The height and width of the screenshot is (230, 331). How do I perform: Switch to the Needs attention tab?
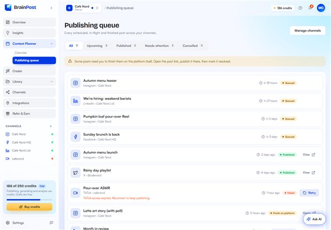[159, 46]
